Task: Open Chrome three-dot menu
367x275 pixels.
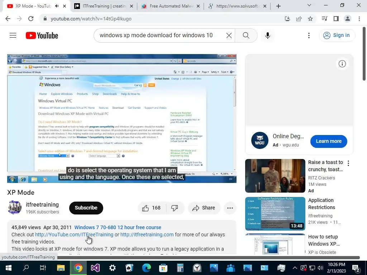Action: click(359, 19)
